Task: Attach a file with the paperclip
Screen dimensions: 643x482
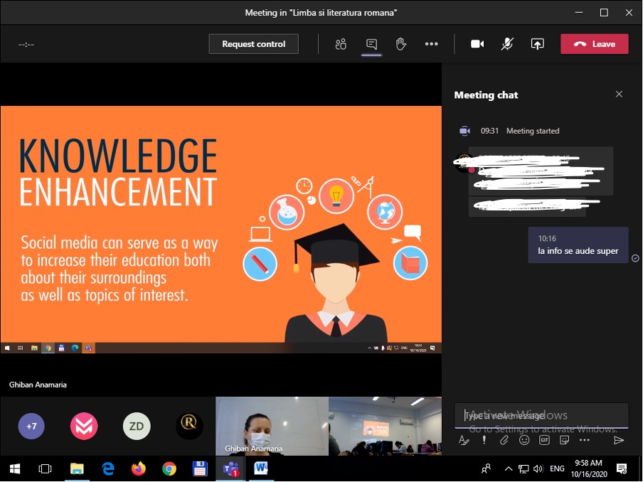Action: click(504, 440)
